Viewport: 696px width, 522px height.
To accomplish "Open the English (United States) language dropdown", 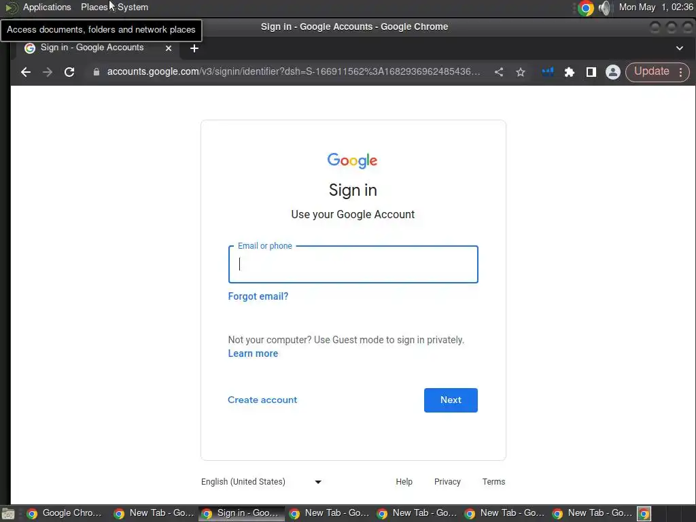I will 262,482.
